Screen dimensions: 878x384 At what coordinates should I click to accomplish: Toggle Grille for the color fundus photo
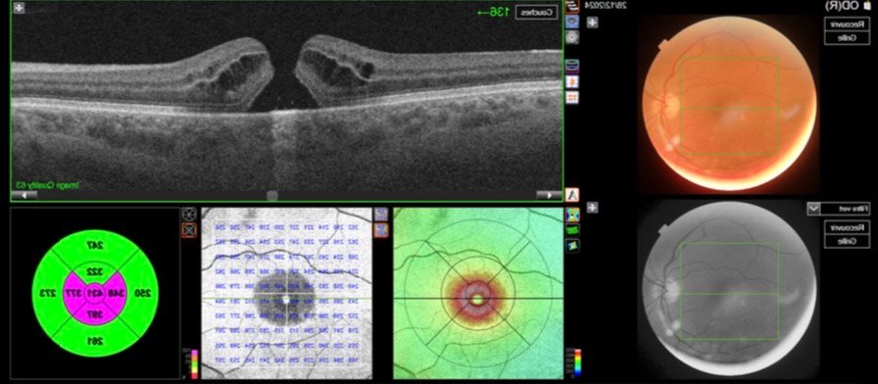tap(847, 38)
